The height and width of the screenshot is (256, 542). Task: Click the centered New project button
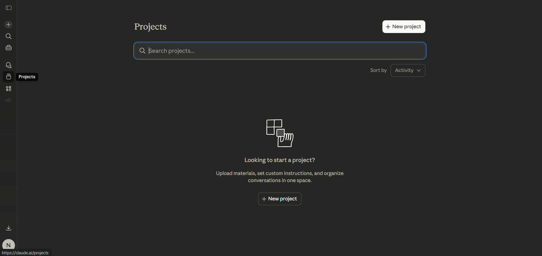pos(279,199)
